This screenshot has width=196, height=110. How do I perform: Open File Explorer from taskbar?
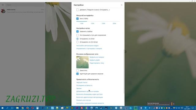coord(17,108)
